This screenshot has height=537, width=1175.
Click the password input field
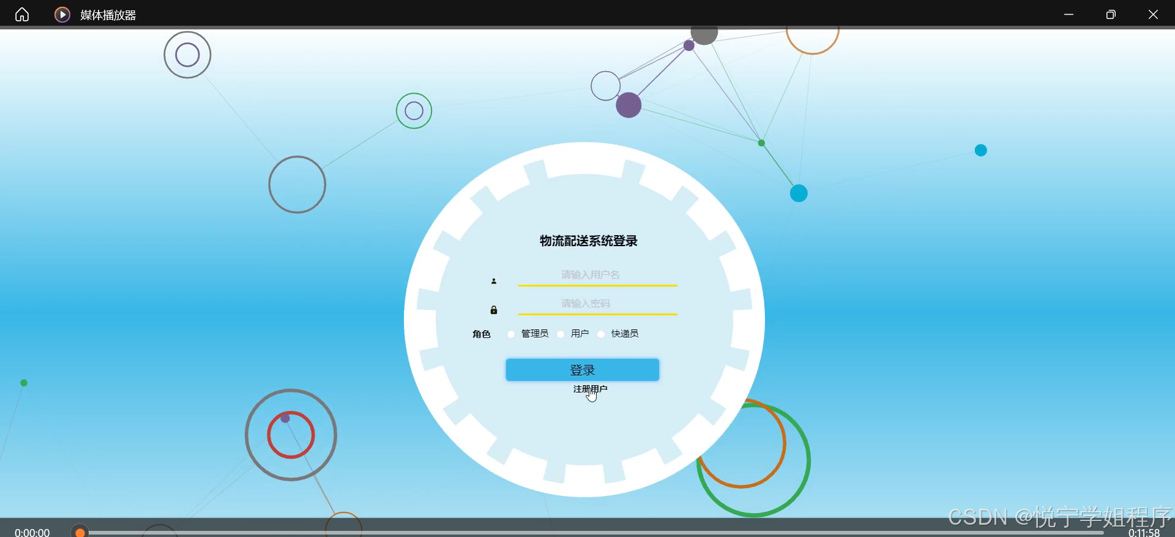pos(597,304)
